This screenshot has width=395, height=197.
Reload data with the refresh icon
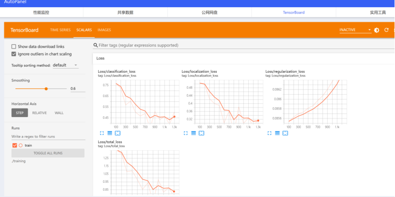point(386,30)
